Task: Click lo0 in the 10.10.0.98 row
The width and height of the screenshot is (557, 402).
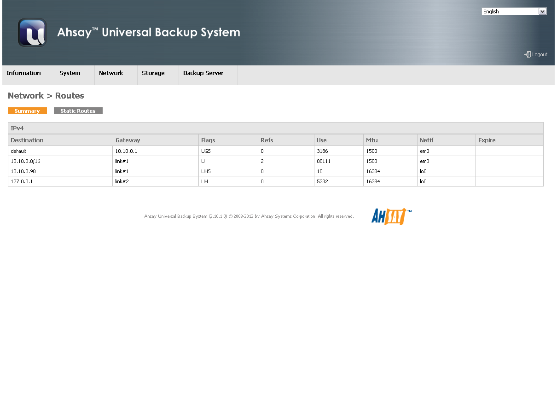Action: click(423, 171)
